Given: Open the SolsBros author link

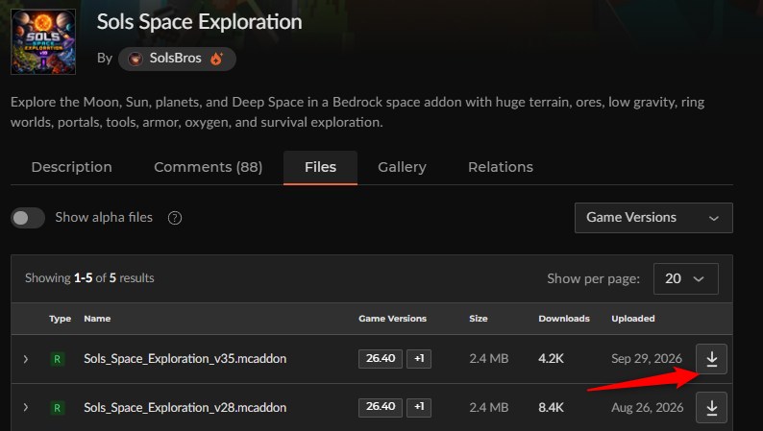Looking at the screenshot, I should click(x=175, y=58).
